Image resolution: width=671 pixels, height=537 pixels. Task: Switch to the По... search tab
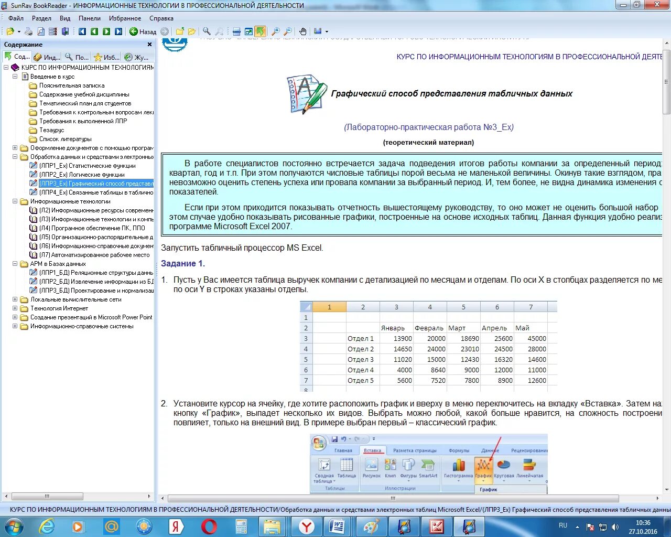77,57
